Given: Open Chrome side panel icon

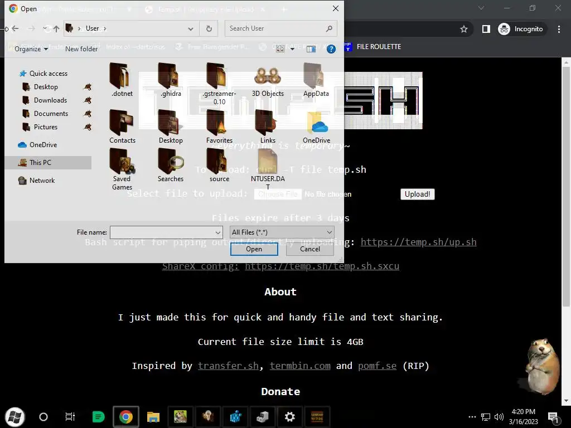Looking at the screenshot, I should (486, 29).
